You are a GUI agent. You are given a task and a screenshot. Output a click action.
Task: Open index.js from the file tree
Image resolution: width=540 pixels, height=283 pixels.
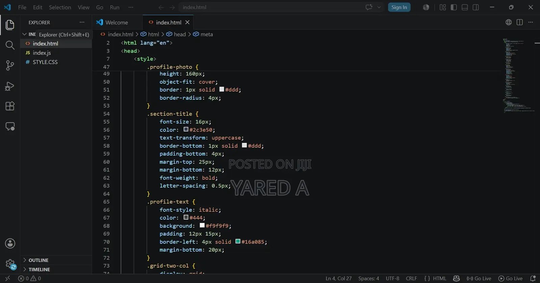tap(56, 53)
